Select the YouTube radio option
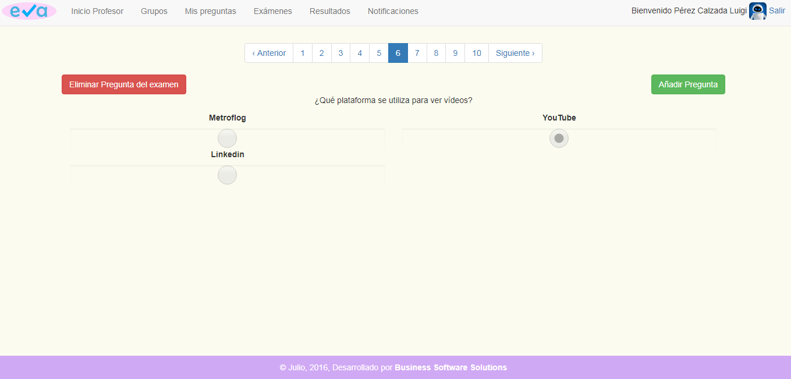 (559, 139)
